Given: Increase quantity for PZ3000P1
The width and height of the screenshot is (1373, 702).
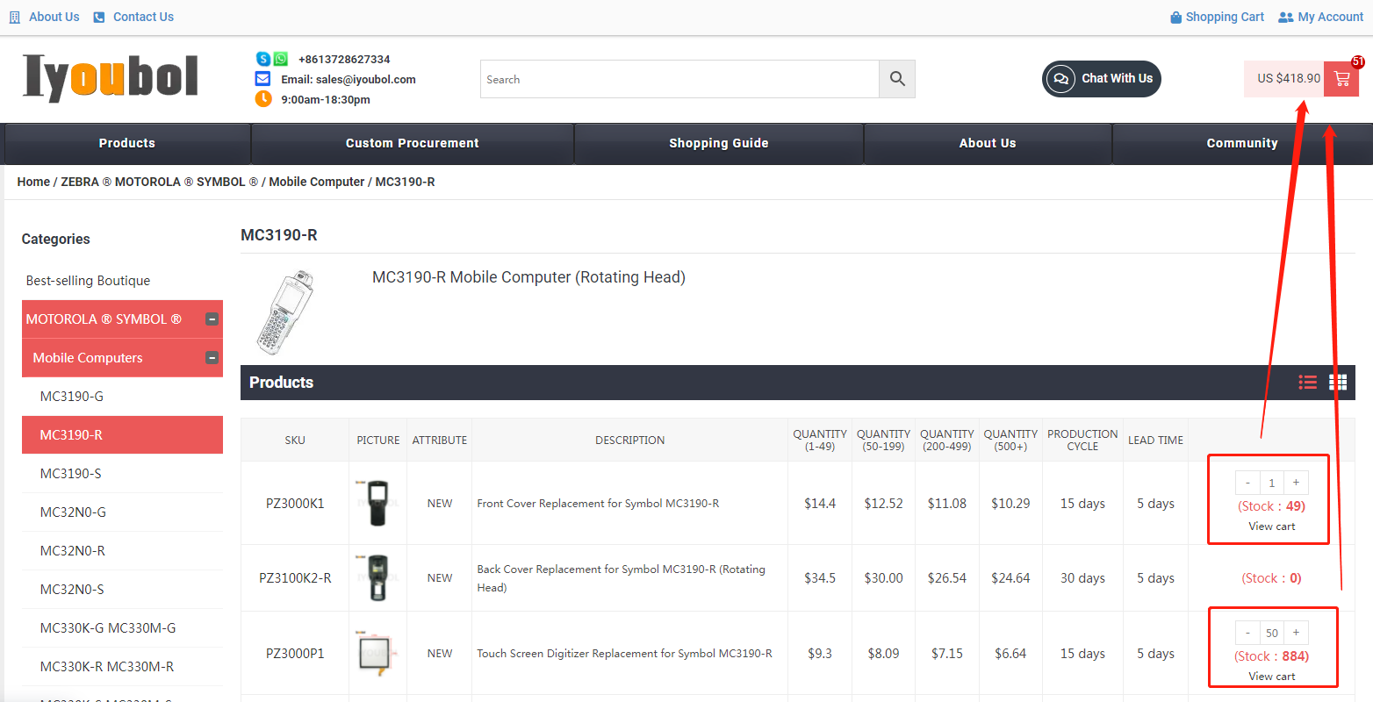Looking at the screenshot, I should [x=1296, y=633].
